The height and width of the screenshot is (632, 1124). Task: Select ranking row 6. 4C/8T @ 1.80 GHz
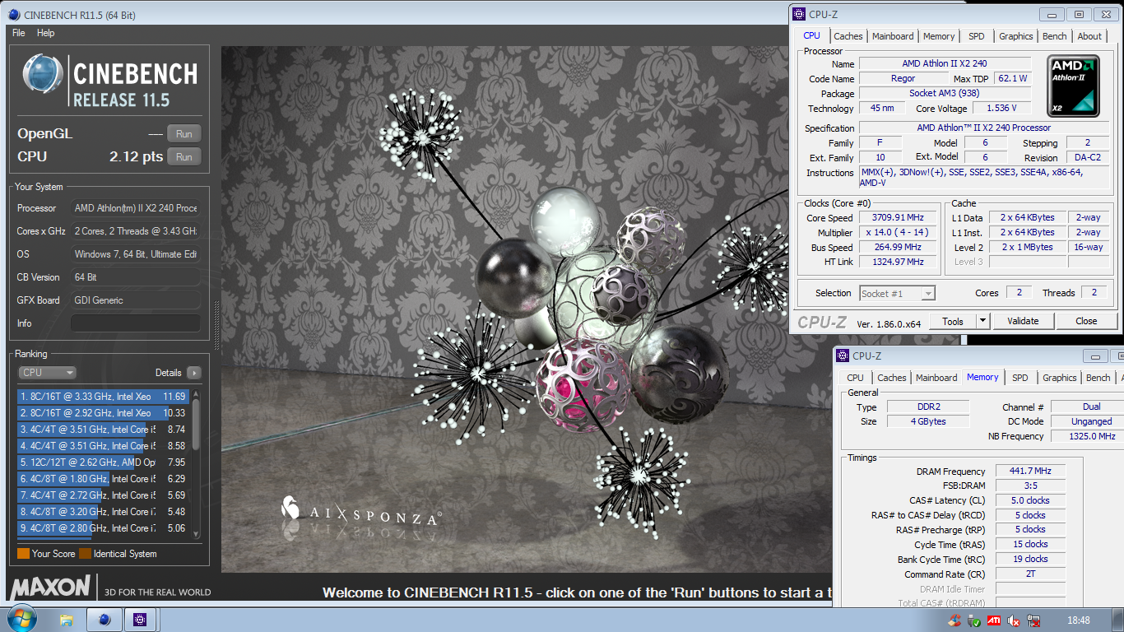tap(104, 479)
